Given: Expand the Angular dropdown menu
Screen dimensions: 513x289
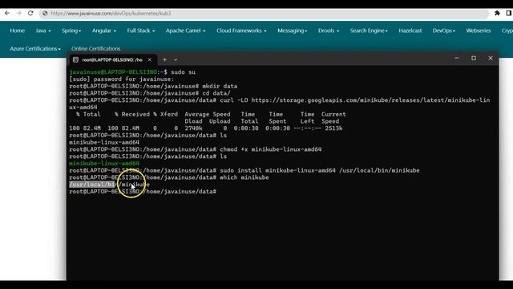Looking at the screenshot, I should tap(104, 31).
